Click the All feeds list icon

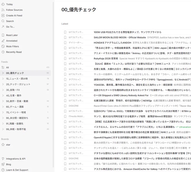[x=3, y=67]
